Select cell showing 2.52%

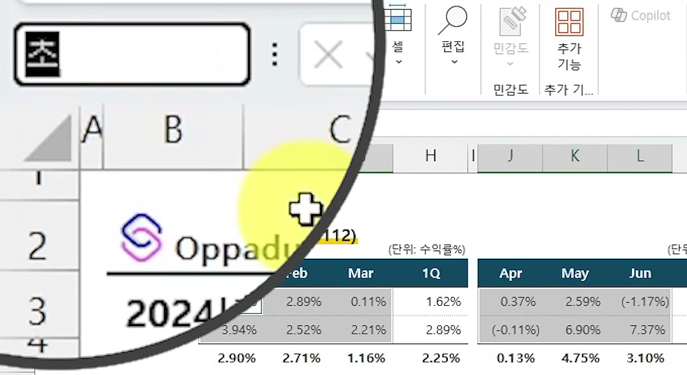click(x=296, y=329)
